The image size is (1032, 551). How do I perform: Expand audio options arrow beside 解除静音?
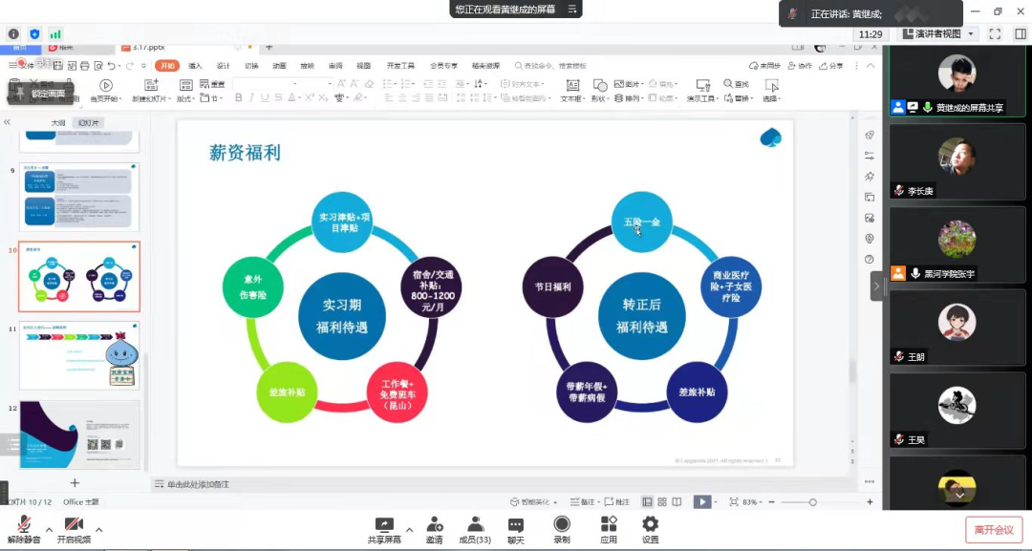(x=49, y=529)
